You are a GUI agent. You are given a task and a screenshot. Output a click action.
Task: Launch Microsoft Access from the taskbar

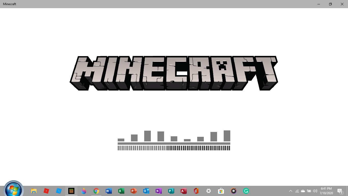click(184, 191)
